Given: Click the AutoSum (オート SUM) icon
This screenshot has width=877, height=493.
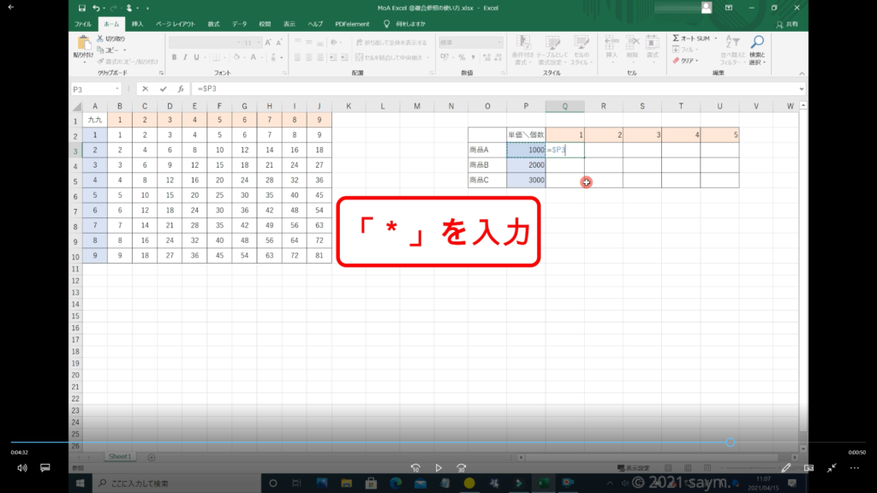Looking at the screenshot, I should 677,39.
